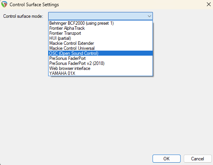Screen dimensions: 213x165
Task: Click the control surface mode combo box field
Action: 101,16
